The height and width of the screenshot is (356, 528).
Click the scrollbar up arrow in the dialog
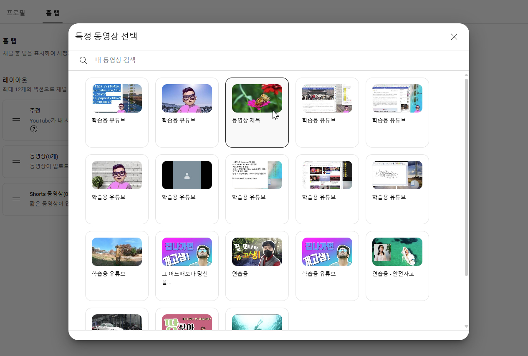tap(467, 75)
